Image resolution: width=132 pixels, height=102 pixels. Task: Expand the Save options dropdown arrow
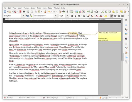(x=17, y=12)
